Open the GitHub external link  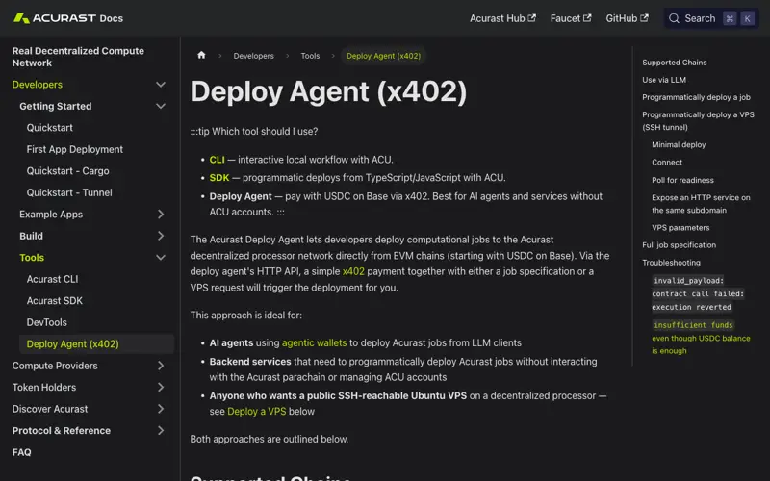pyautogui.click(x=627, y=18)
